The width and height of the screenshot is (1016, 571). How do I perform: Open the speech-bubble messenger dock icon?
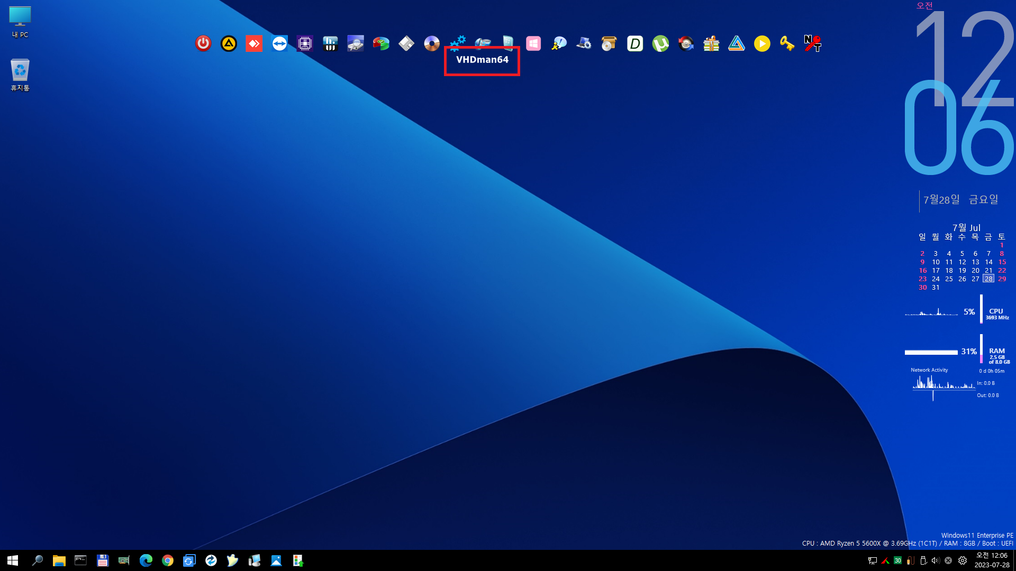(559, 43)
